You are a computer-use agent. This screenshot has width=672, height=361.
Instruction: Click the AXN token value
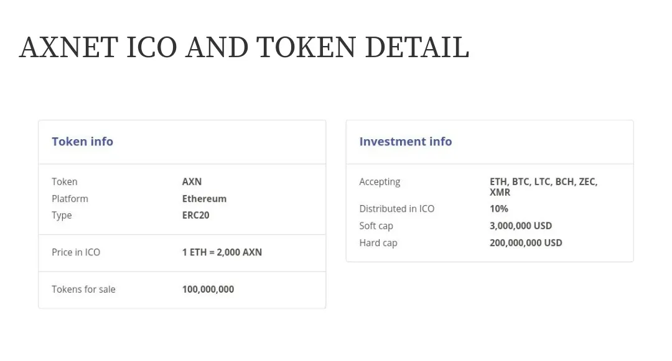pos(192,182)
